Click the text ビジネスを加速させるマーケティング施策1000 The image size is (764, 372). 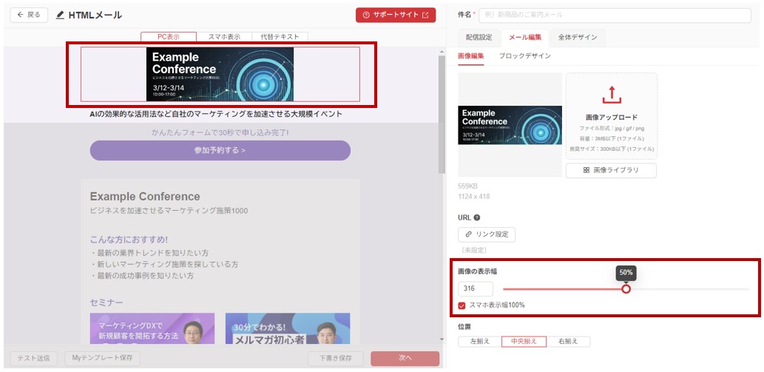tap(169, 211)
